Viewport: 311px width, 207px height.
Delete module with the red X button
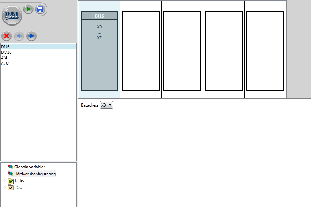coord(7,36)
